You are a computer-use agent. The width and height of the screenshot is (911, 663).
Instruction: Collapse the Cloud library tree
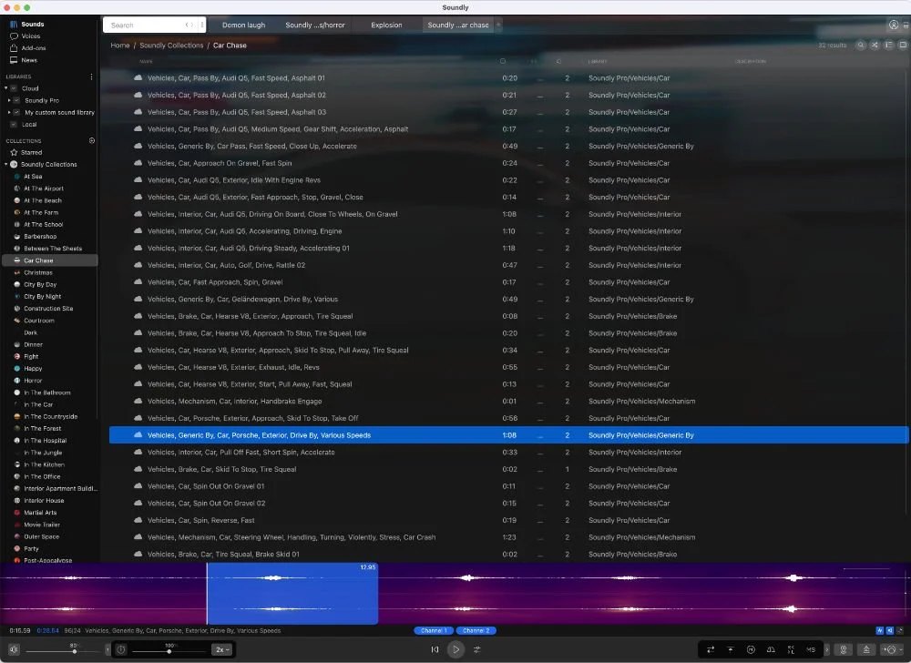click(5, 88)
